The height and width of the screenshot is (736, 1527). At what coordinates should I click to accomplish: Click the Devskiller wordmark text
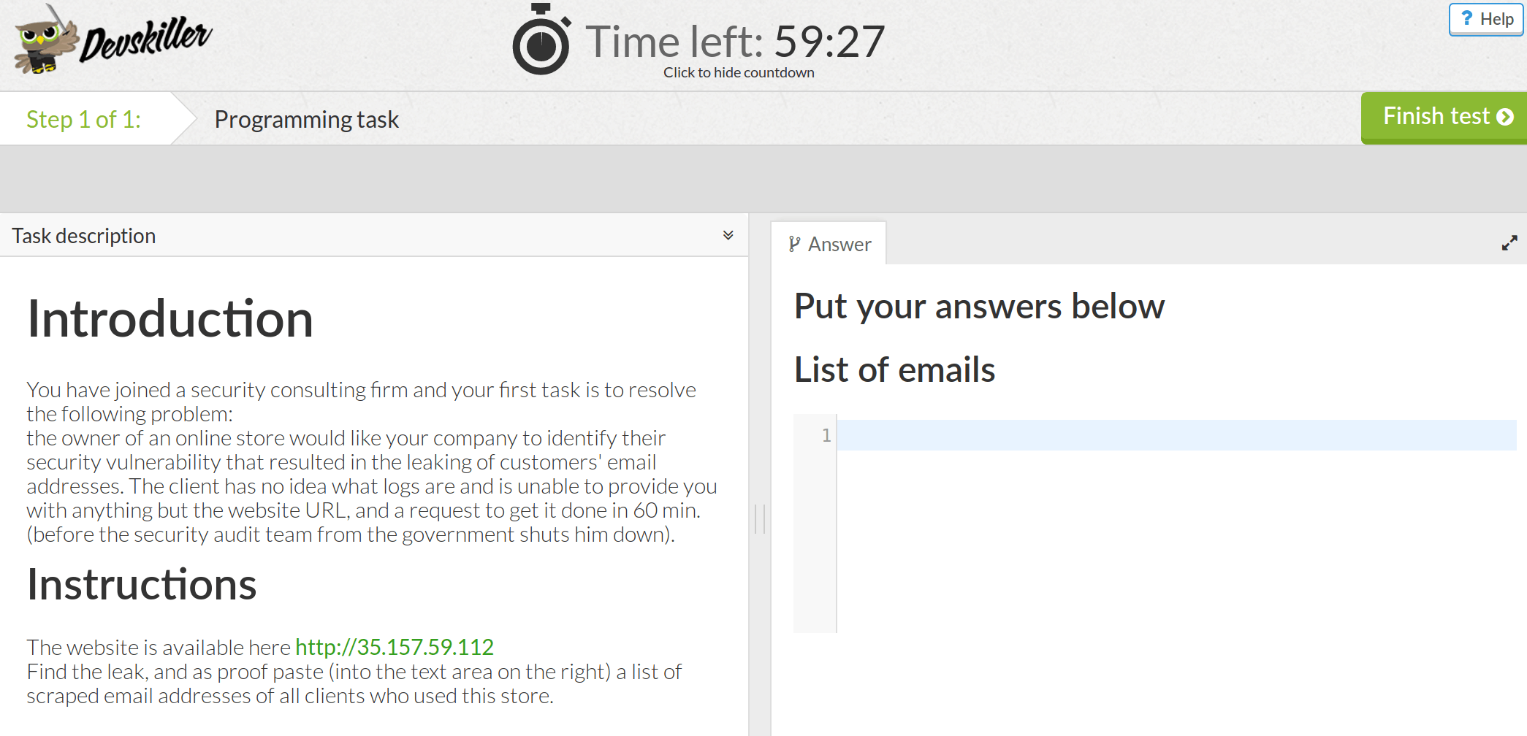pos(146,39)
